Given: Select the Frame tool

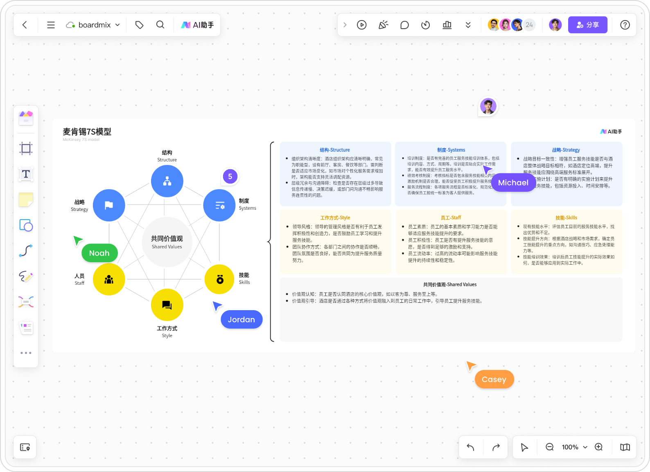Looking at the screenshot, I should coord(26,148).
